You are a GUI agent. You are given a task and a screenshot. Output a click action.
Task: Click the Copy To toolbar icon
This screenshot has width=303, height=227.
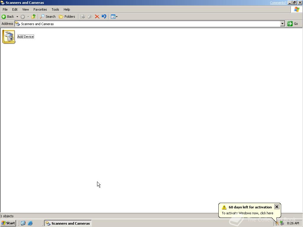90,17
